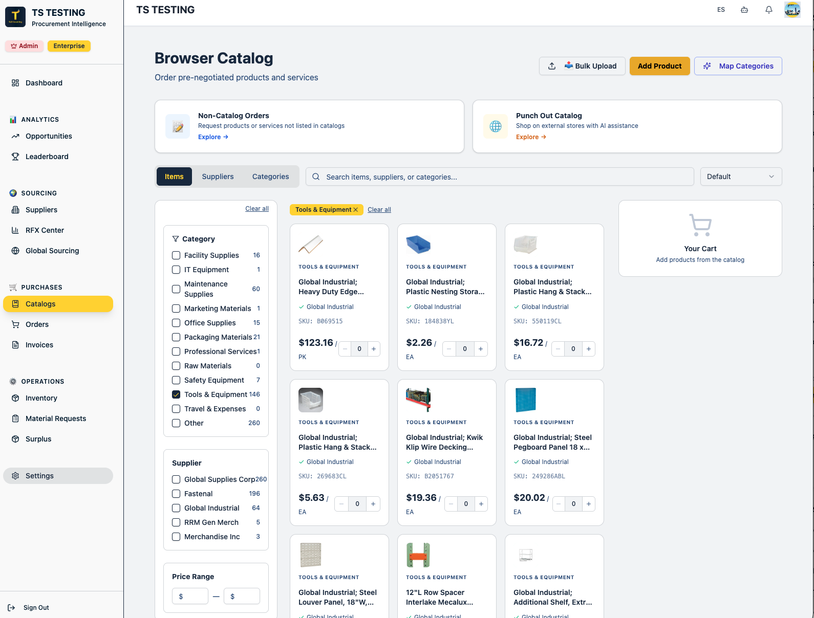Check the Other category checkbox
The width and height of the screenshot is (814, 618).
[176, 423]
